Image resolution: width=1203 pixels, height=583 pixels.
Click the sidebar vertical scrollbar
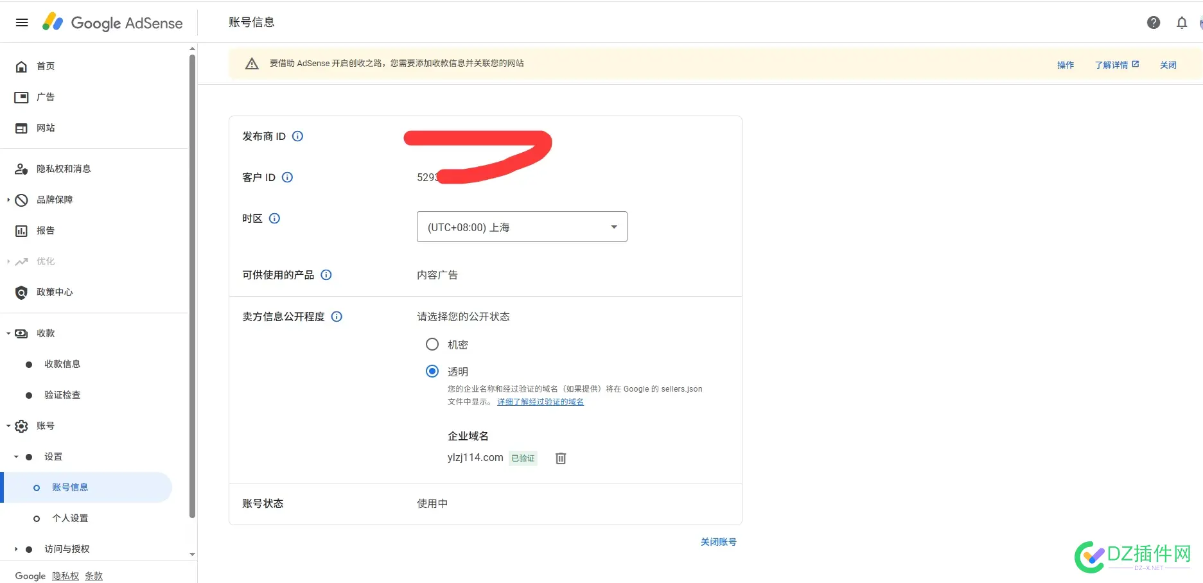tap(192, 286)
